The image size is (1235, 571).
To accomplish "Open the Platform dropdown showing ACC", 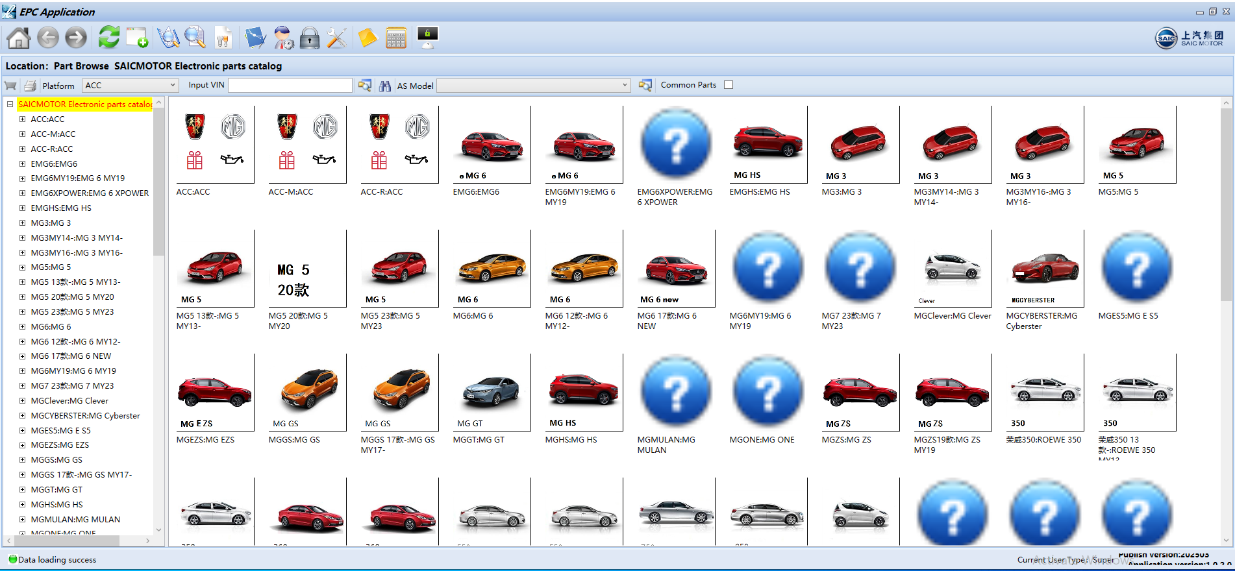I will coord(130,85).
